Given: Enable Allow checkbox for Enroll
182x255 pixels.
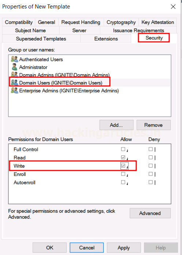Looking at the screenshot, I should tap(123, 174).
